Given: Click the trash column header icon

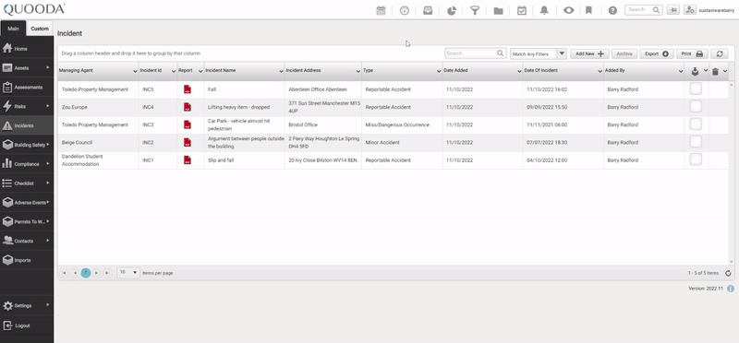Looking at the screenshot, I should [x=715, y=72].
